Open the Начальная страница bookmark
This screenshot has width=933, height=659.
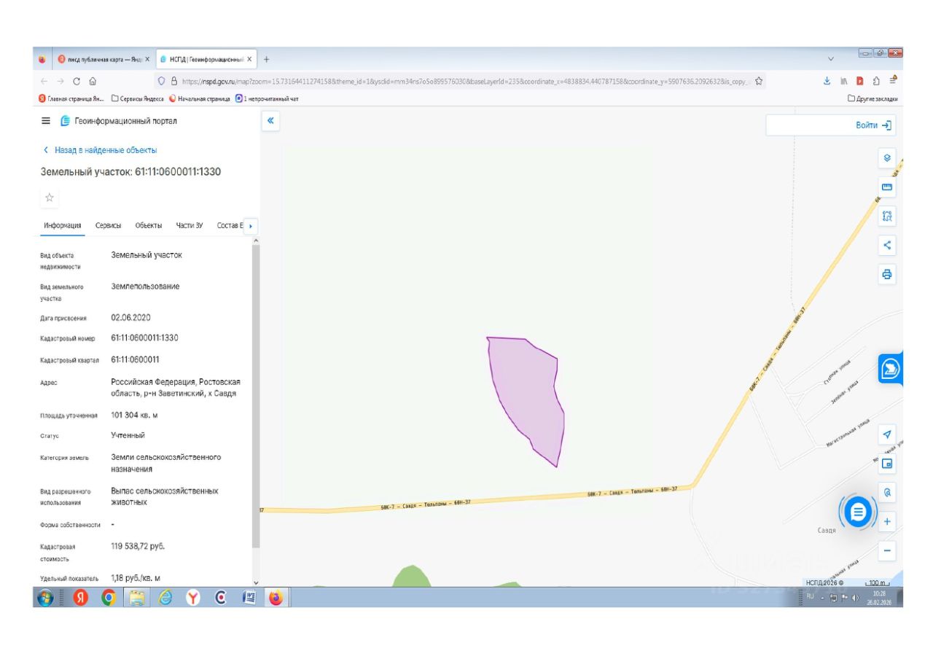pyautogui.click(x=200, y=98)
